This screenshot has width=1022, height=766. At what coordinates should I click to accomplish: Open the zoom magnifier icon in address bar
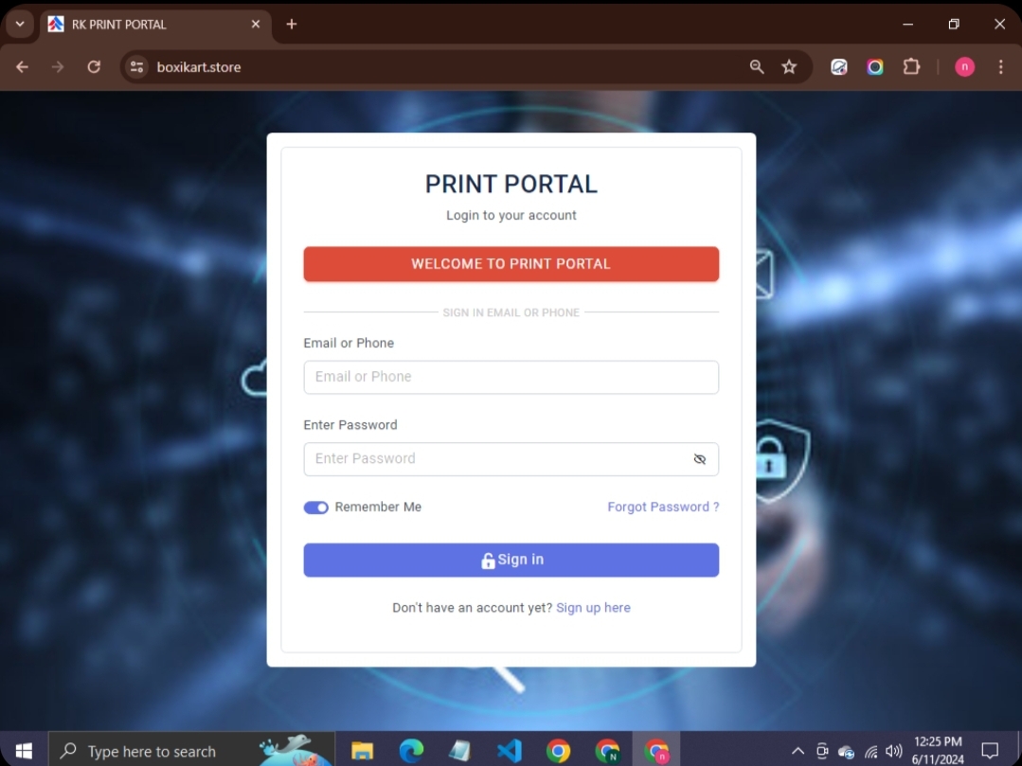757,66
